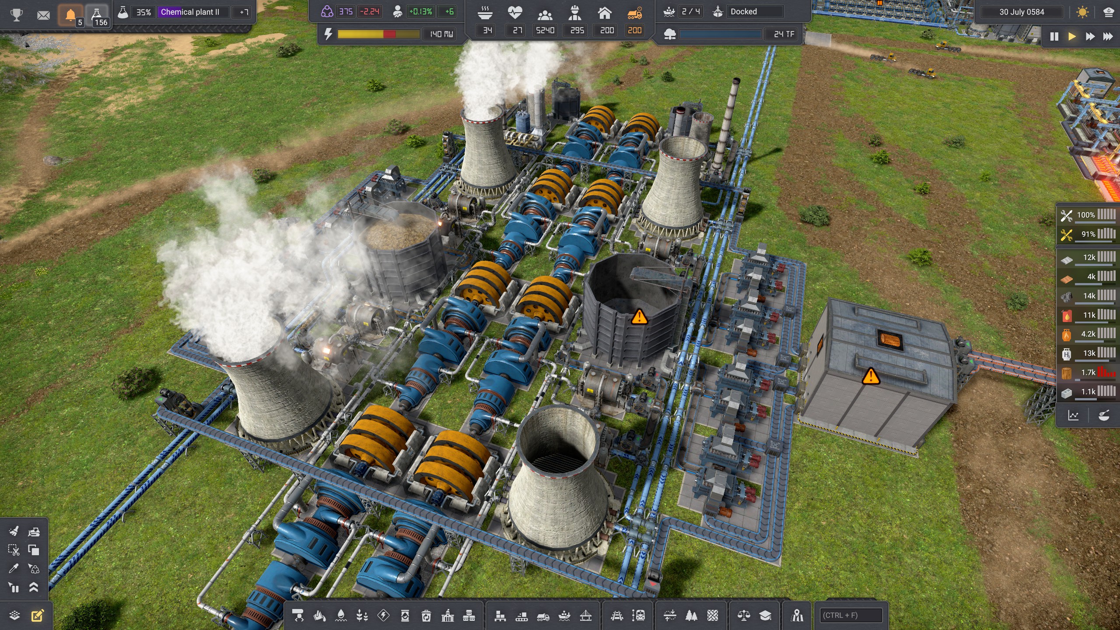
Task: Open the vehicles truck icon
Action: pos(635,13)
